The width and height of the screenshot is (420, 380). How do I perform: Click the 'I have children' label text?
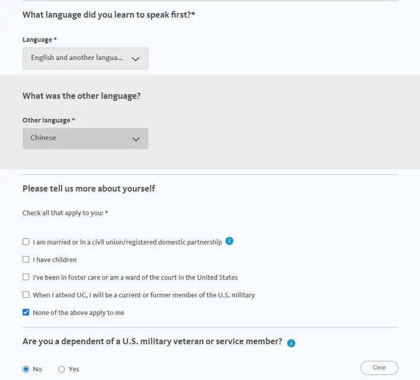[x=55, y=260]
